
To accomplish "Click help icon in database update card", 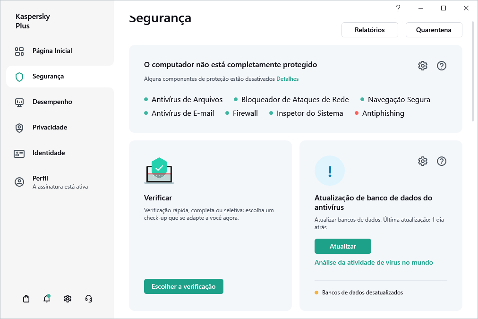I will click(442, 161).
